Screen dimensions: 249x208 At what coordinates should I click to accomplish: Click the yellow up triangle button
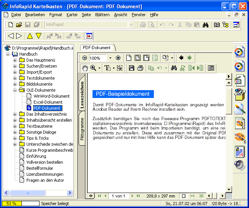click(x=30, y=36)
